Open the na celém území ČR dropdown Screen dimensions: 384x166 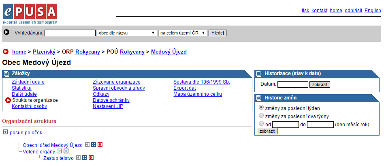[x=183, y=33]
